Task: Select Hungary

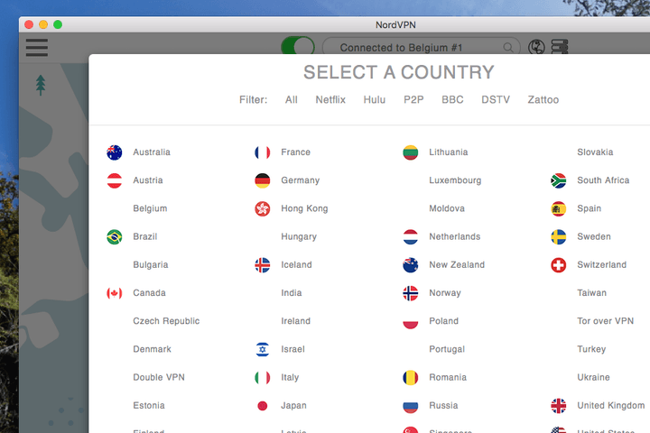Action: click(x=299, y=236)
